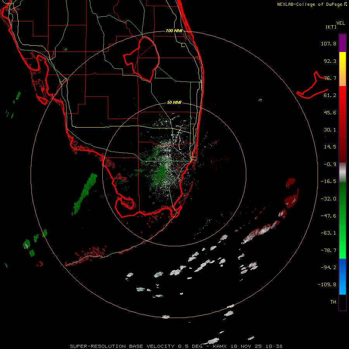Image resolution: width=349 pixels, height=349 pixels.
Task: Select the -32.0 legend value
Action: (328, 199)
